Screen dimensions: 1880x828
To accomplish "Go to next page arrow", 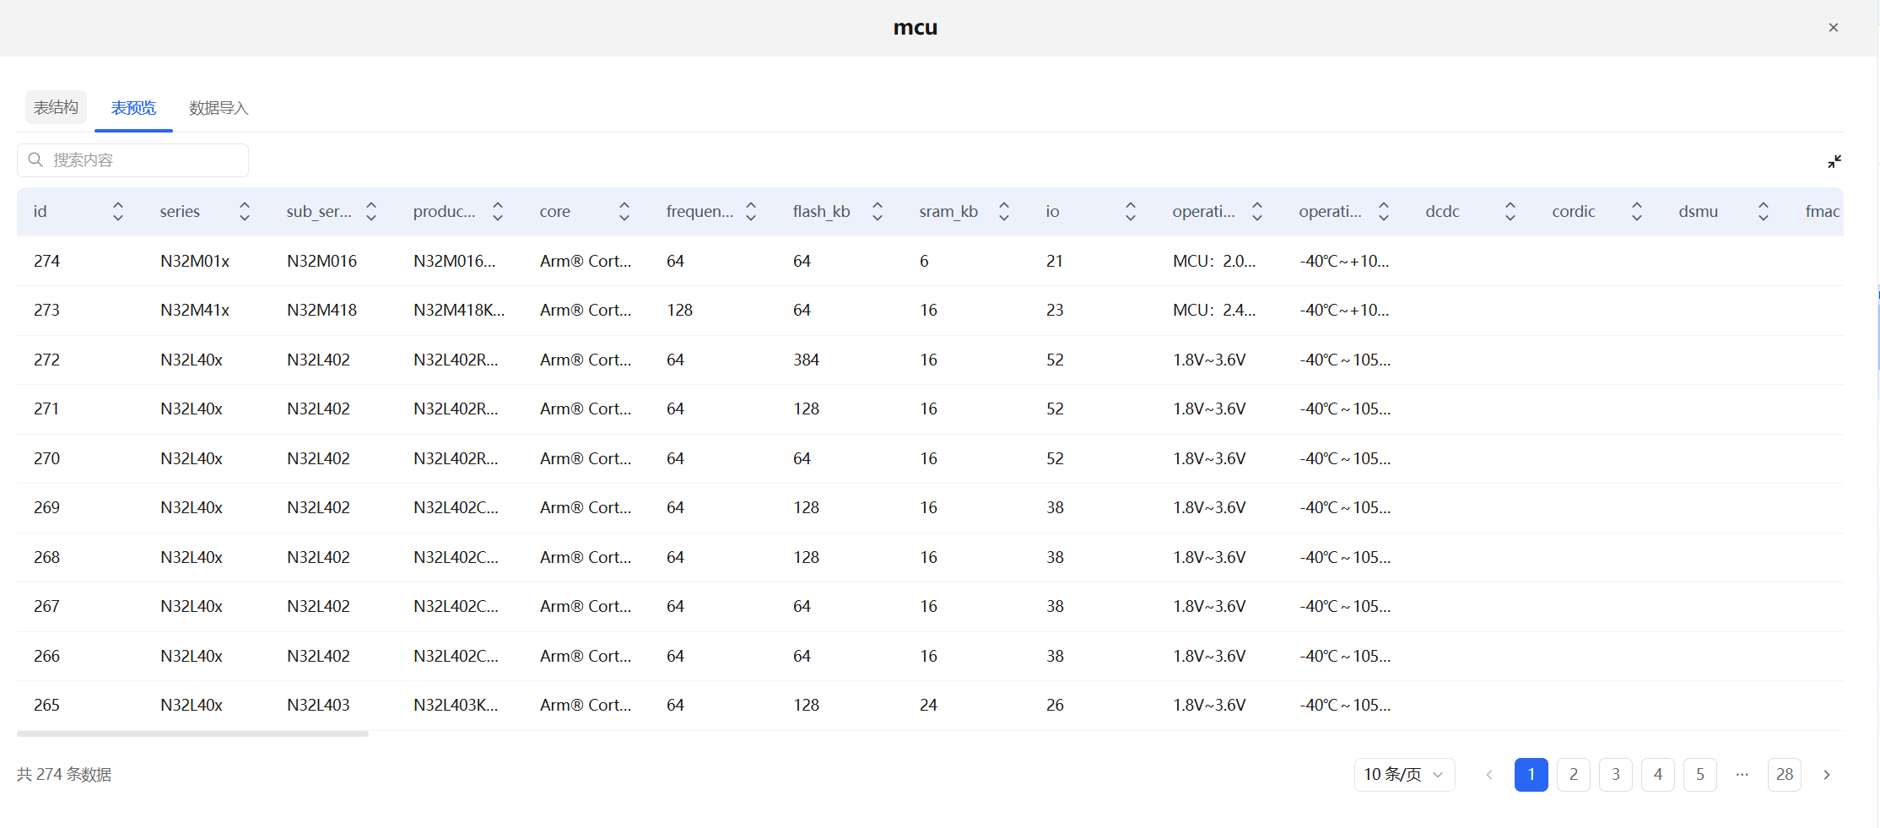I will tap(1827, 774).
